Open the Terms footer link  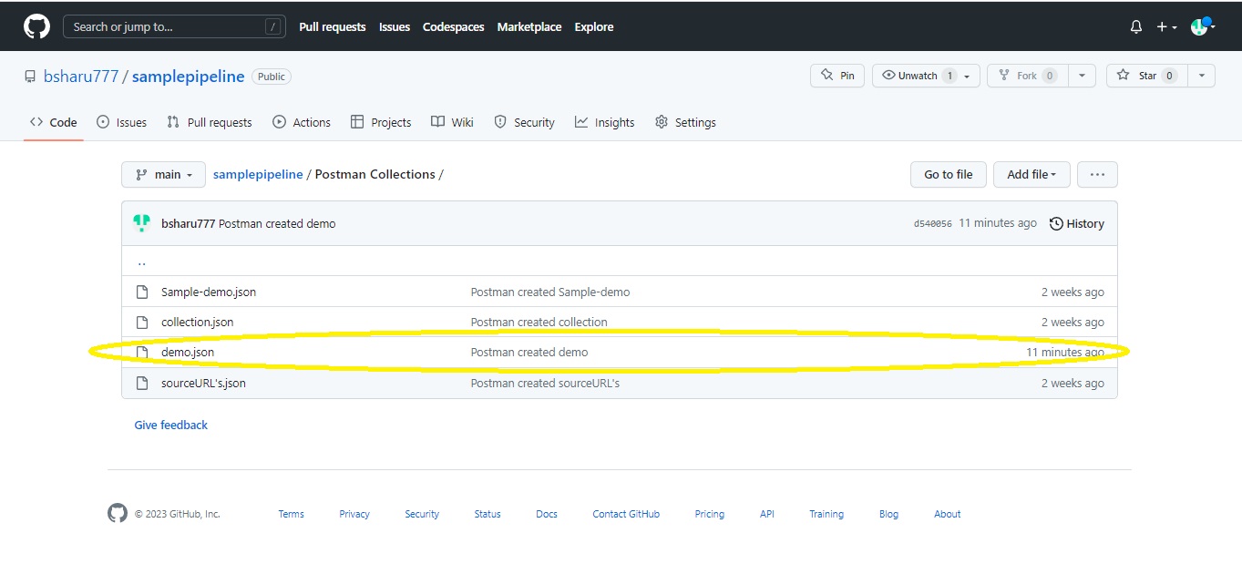292,514
